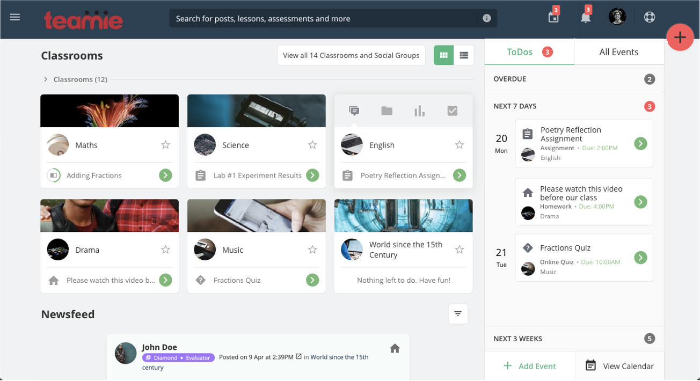Open gradebook bar chart icon on English card
This screenshot has height=381, width=700.
[420, 111]
